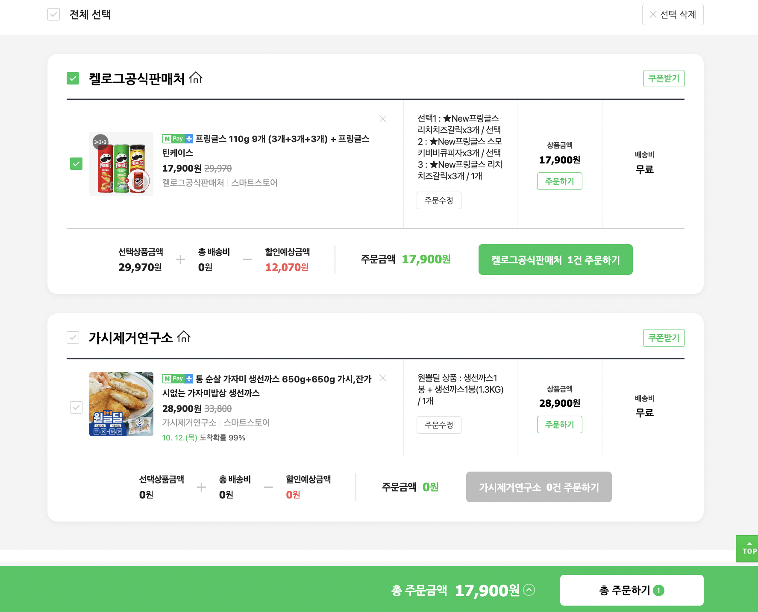Expand the 총 주문금액 details chevron
The image size is (758, 612).
pyautogui.click(x=529, y=590)
